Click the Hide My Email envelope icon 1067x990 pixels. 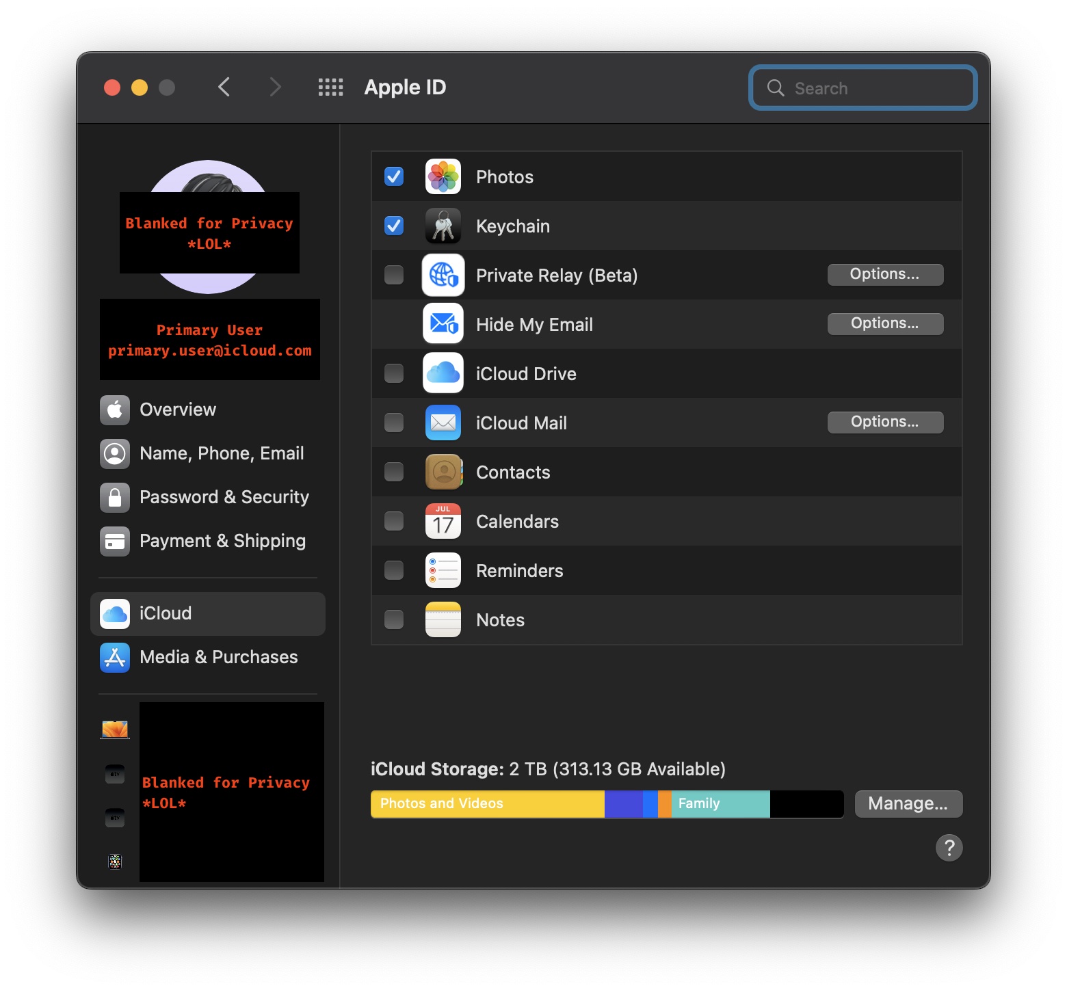pos(443,324)
